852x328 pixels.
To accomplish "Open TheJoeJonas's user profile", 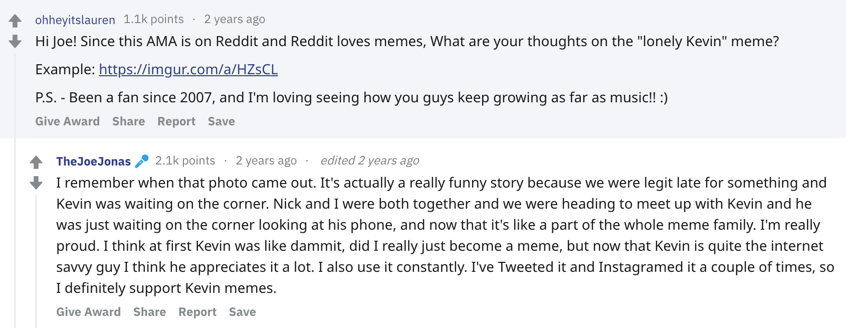I will (93, 161).
